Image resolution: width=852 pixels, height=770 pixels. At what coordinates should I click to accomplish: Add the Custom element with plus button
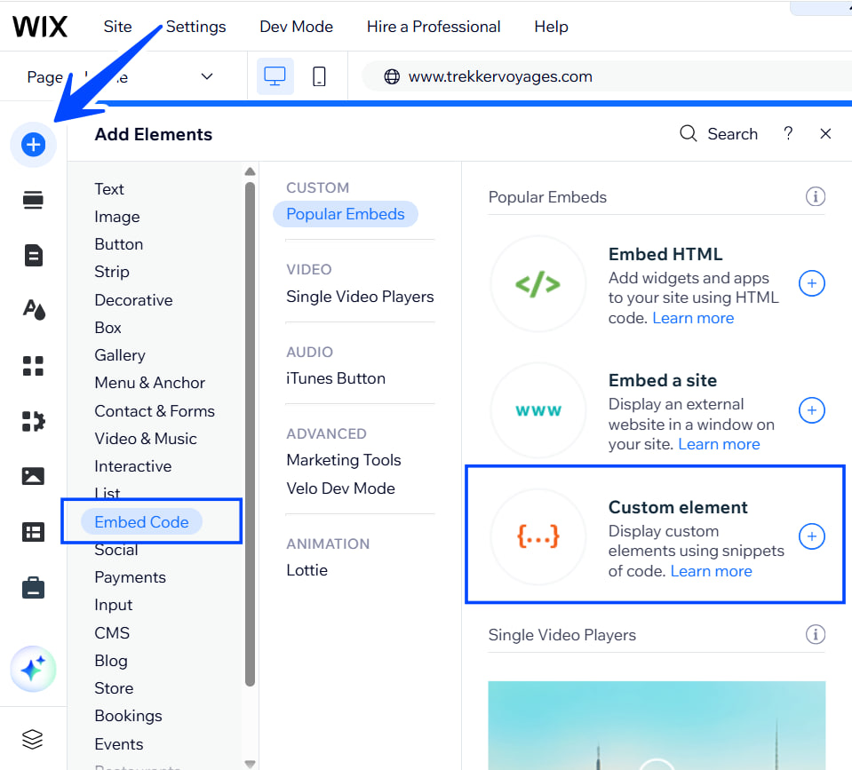point(811,536)
